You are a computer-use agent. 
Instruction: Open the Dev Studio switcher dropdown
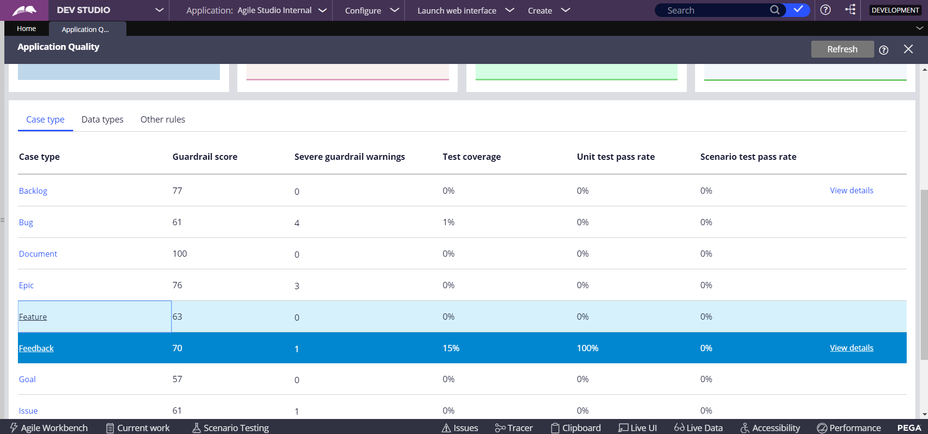(x=159, y=10)
